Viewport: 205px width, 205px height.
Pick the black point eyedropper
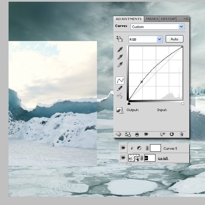click(120, 50)
